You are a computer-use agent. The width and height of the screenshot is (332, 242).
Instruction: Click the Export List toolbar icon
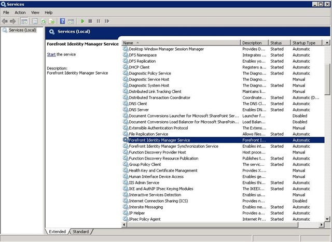[x=52, y=21]
